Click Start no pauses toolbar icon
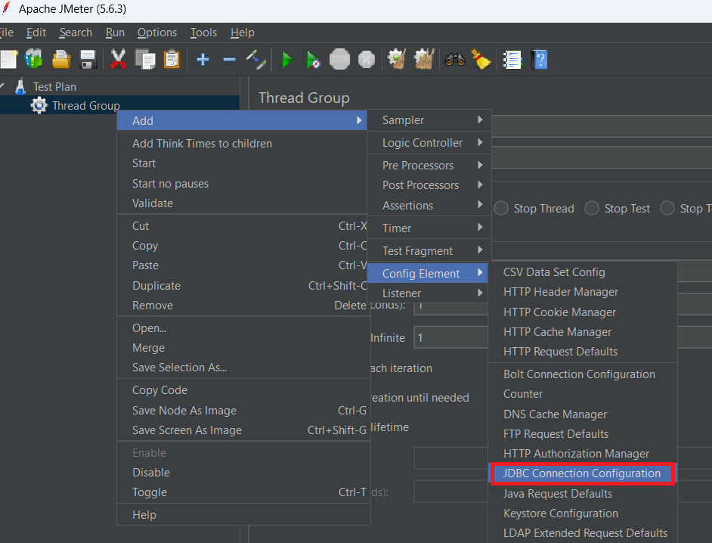 [314, 60]
